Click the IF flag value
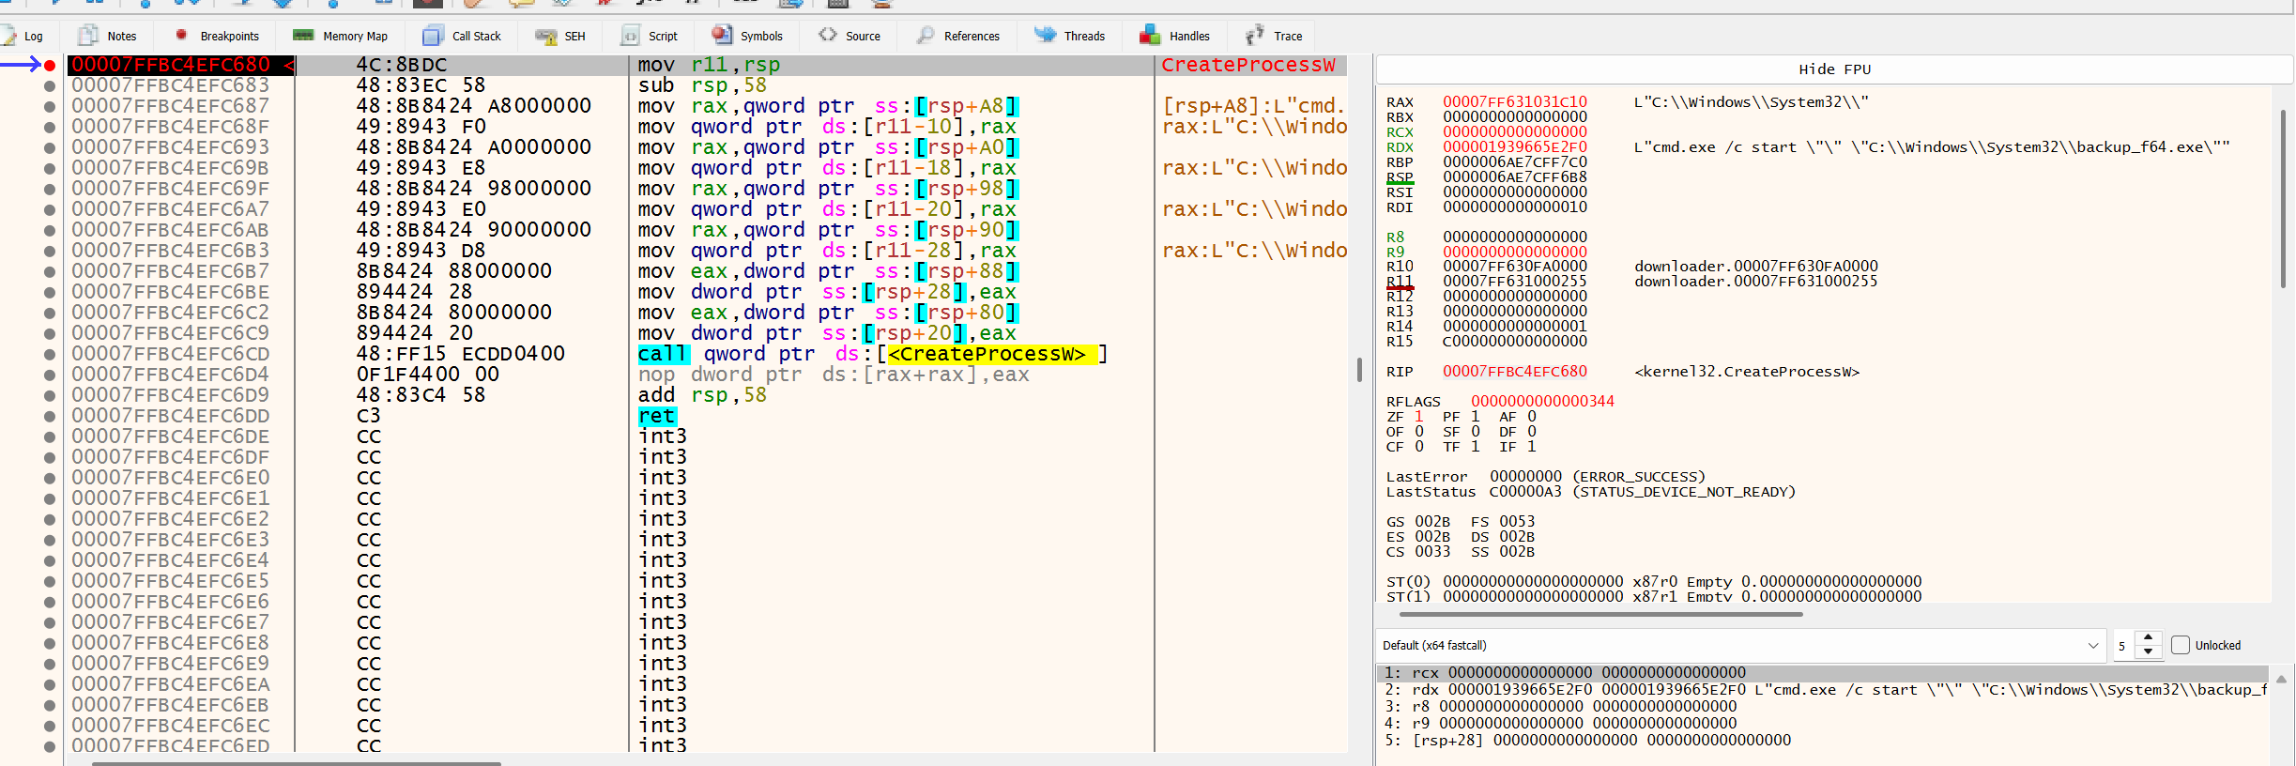 coord(1531,447)
